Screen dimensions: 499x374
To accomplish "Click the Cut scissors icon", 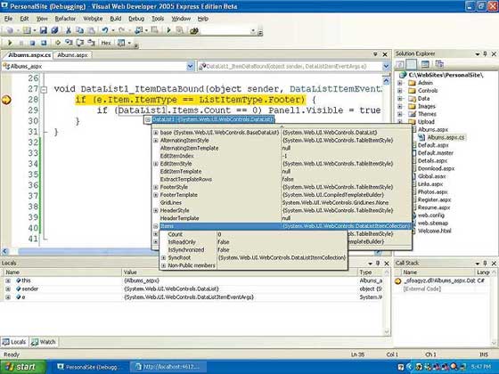I will 68,30.
